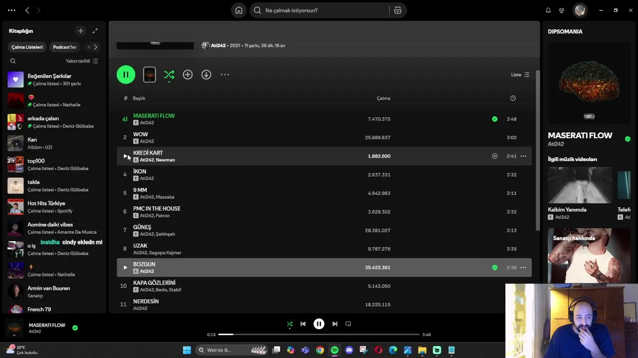Show more library filters with the arrow
638x358 pixels.
coord(95,47)
